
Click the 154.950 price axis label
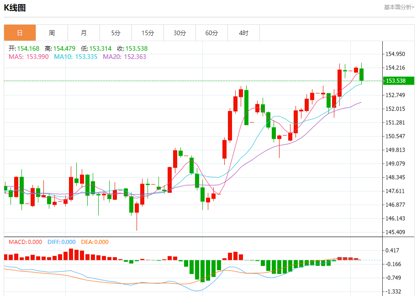pos(395,54)
